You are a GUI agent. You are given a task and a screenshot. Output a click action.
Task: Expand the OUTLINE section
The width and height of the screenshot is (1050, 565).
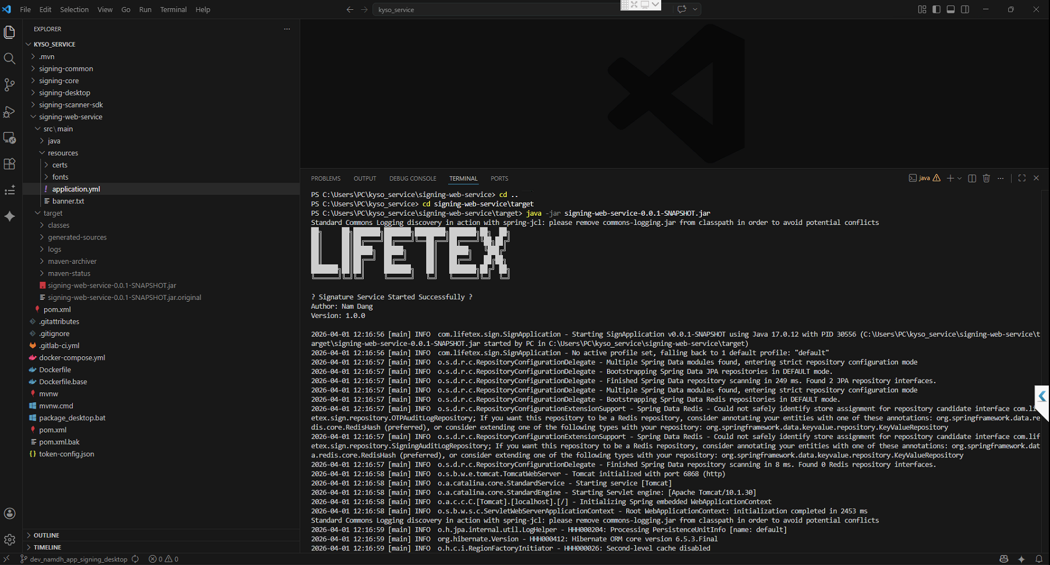click(47, 535)
